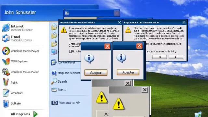
Task: Close the right Reproductor de Windows Media dialog
Action: tap(184, 22)
